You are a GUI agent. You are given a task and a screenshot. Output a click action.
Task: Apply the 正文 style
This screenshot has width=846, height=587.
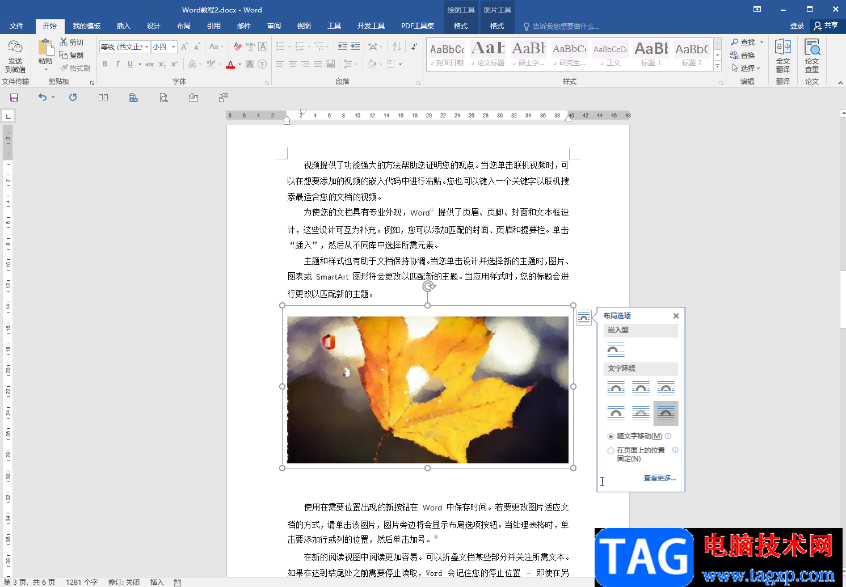611,54
